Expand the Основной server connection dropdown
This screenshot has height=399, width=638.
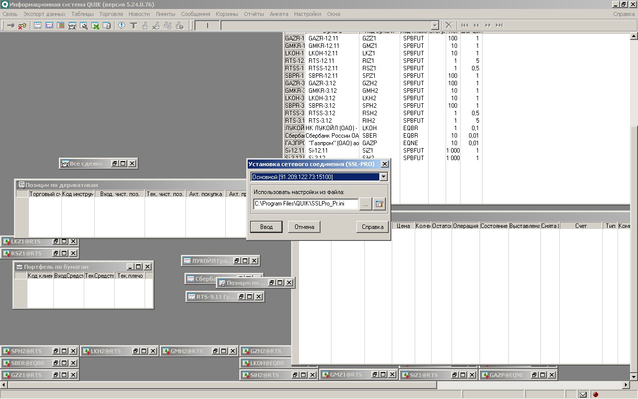coord(383,177)
